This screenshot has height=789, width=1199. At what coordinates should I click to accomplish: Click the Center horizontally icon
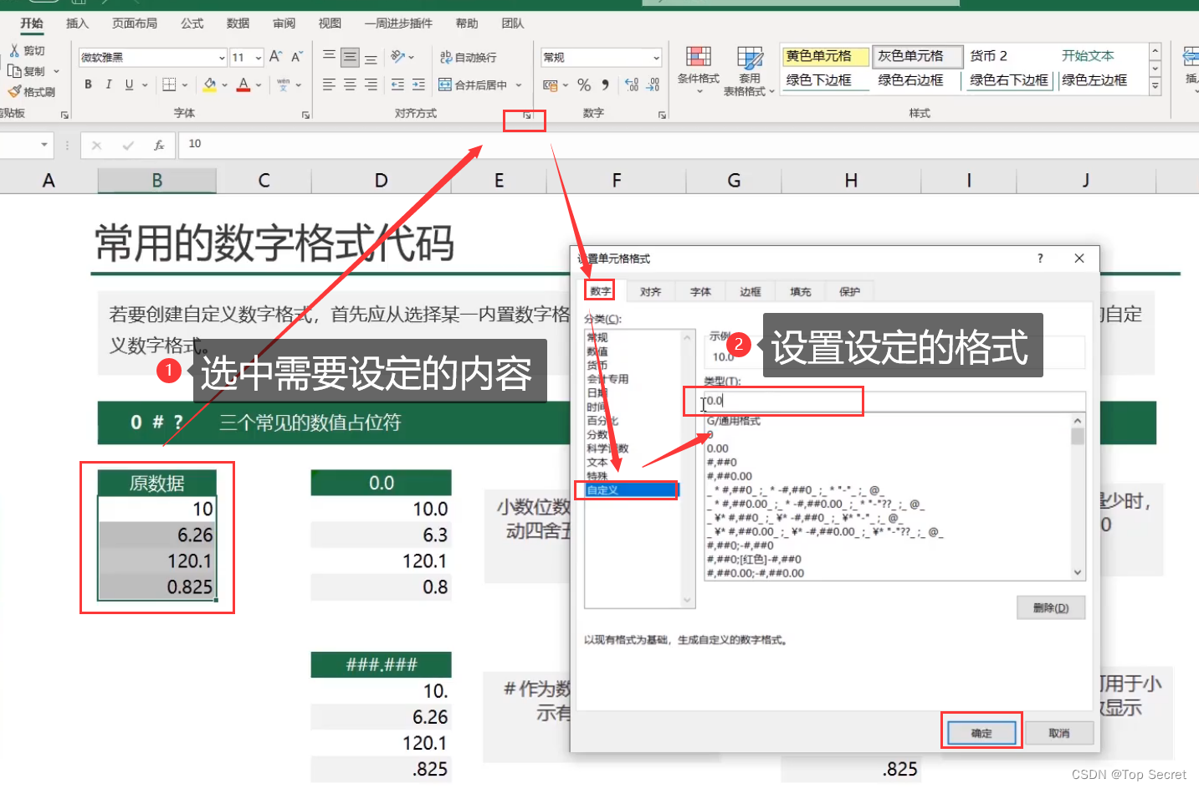(x=350, y=85)
